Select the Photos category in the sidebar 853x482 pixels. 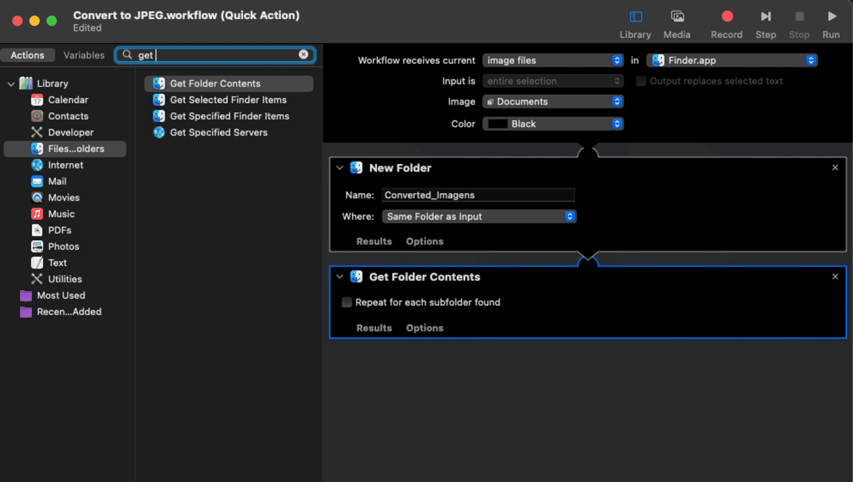point(62,246)
